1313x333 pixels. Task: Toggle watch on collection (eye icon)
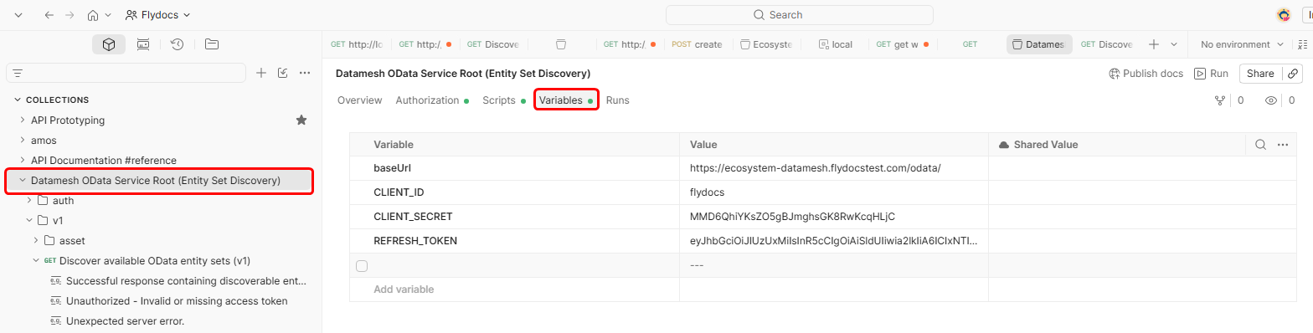[x=1271, y=100]
